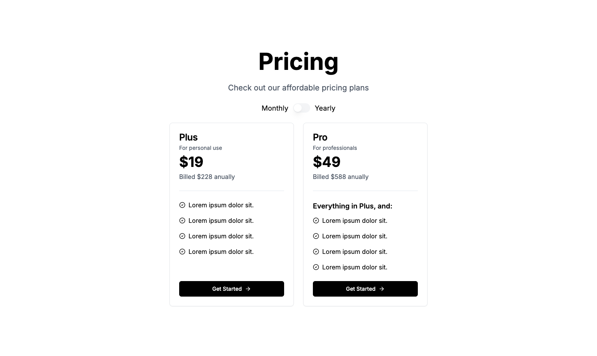Select the Yearly label
The width and height of the screenshot is (597, 356).
tap(325, 108)
